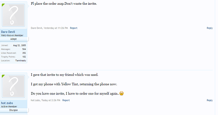Viewport: 218px width, 115px height.
Task: Reply to hot zubs' post
Action: [x=210, y=100]
